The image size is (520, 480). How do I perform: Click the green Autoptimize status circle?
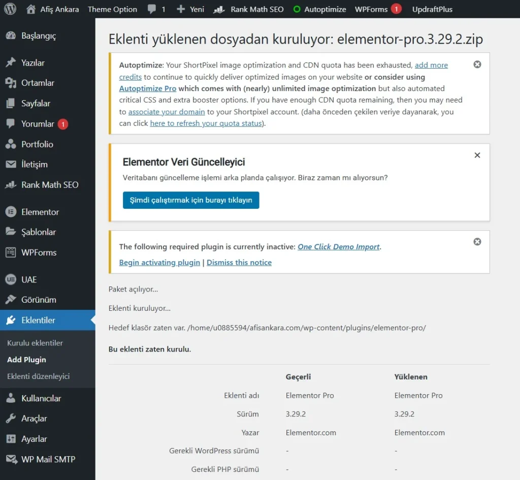coord(297,9)
